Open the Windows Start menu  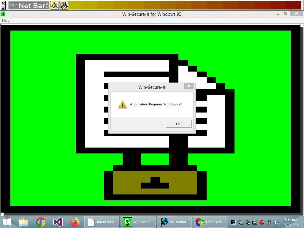[x=7, y=222]
